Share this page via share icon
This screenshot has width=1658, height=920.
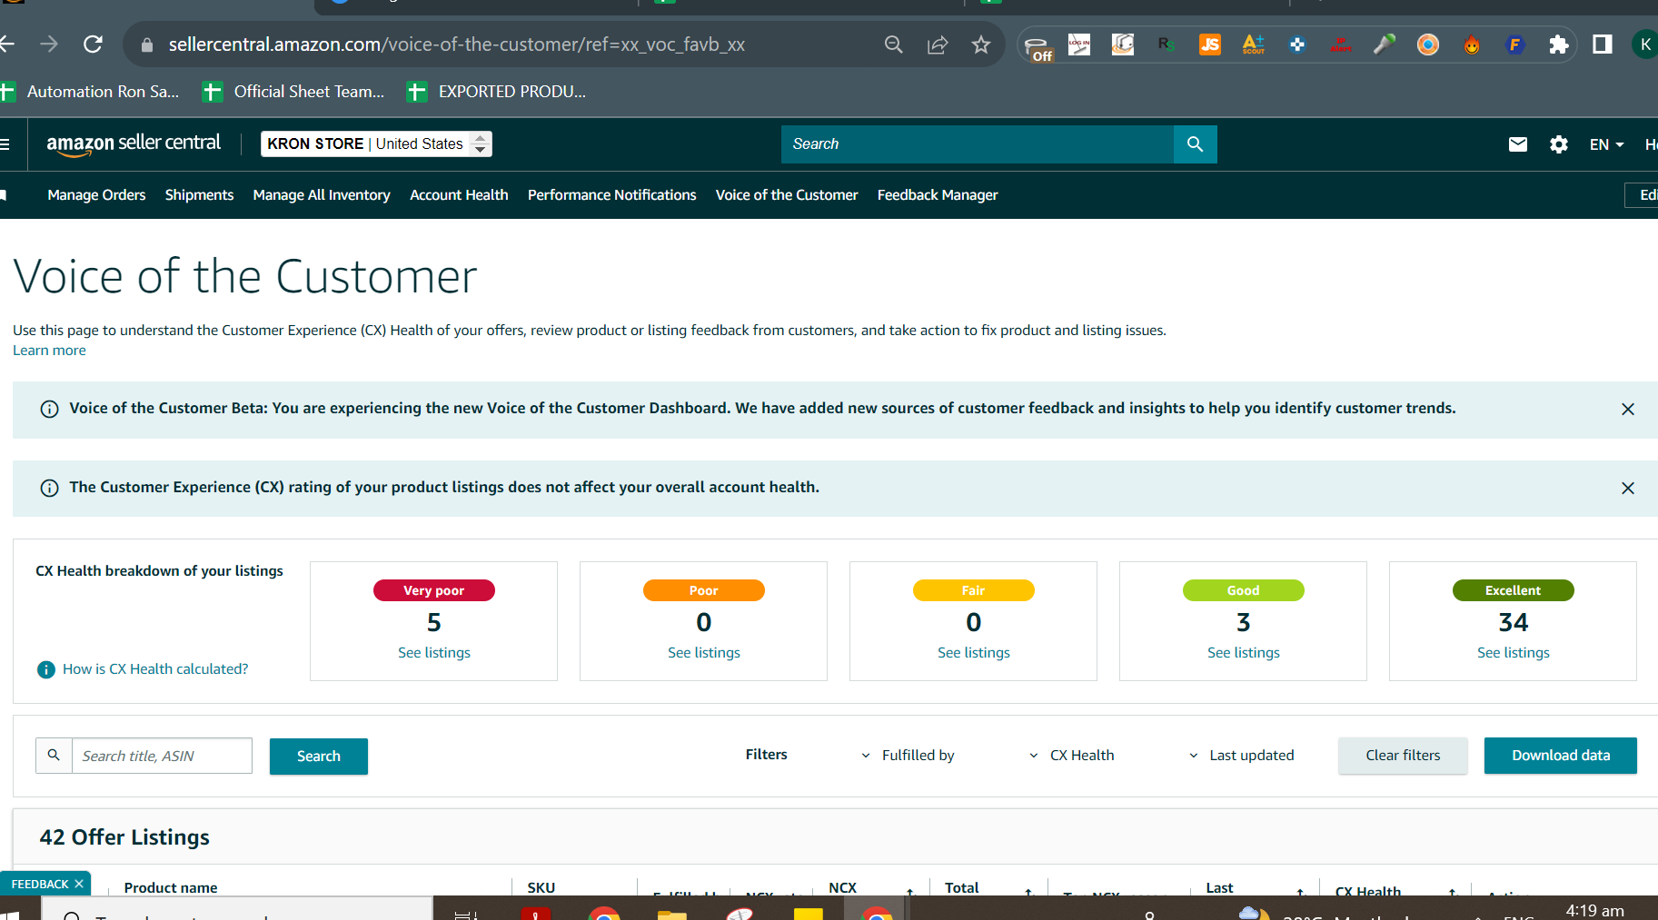tap(938, 45)
